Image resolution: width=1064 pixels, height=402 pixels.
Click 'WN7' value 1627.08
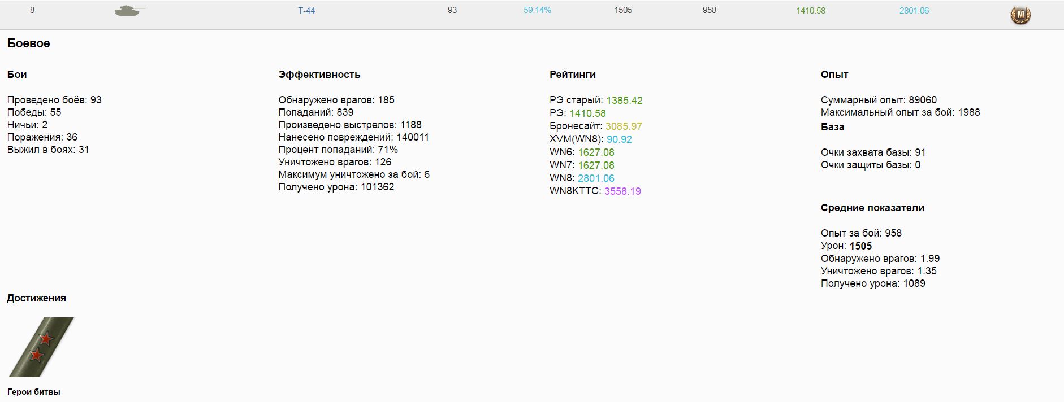tap(596, 165)
